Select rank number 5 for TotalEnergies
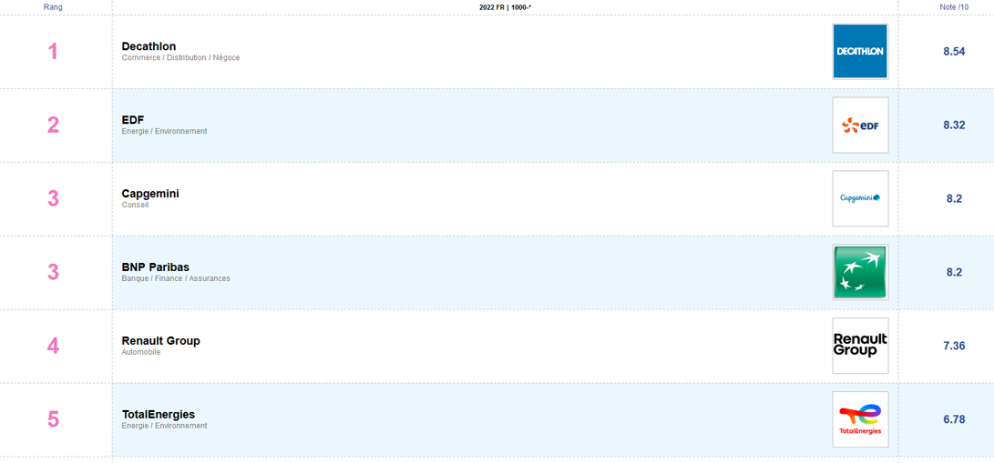This screenshot has width=994, height=463. click(53, 419)
